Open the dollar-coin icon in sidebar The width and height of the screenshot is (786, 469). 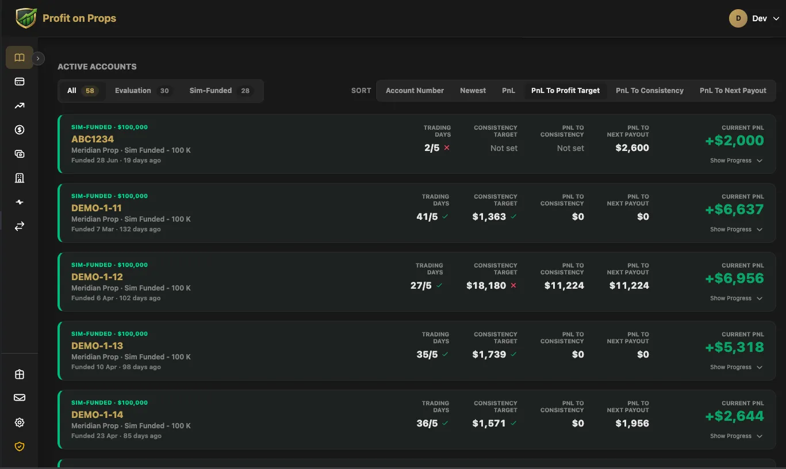click(x=20, y=130)
